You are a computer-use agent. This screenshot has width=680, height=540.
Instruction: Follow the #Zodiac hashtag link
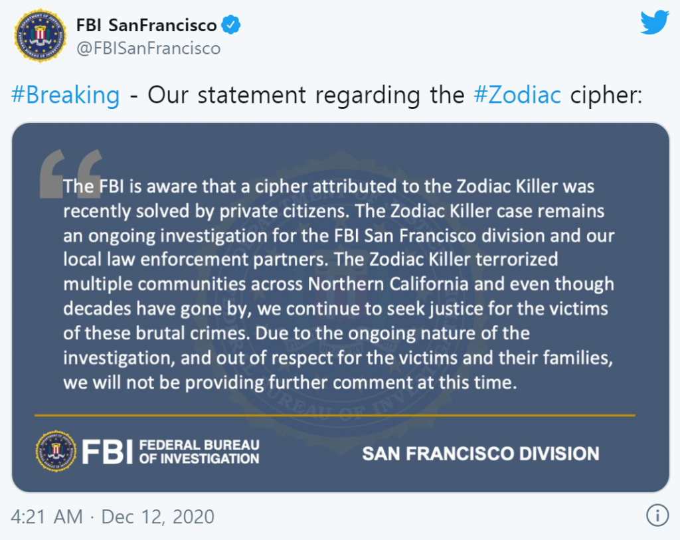click(517, 95)
